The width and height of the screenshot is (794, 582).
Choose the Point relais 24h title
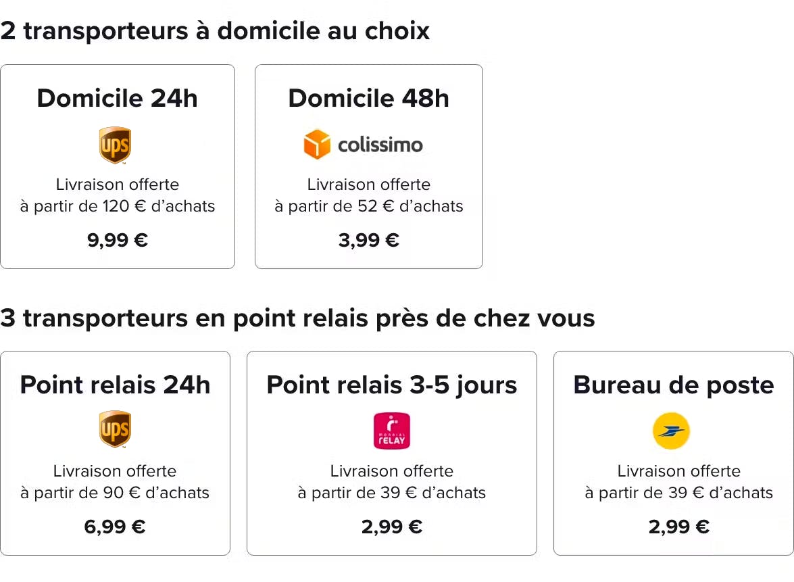point(115,385)
